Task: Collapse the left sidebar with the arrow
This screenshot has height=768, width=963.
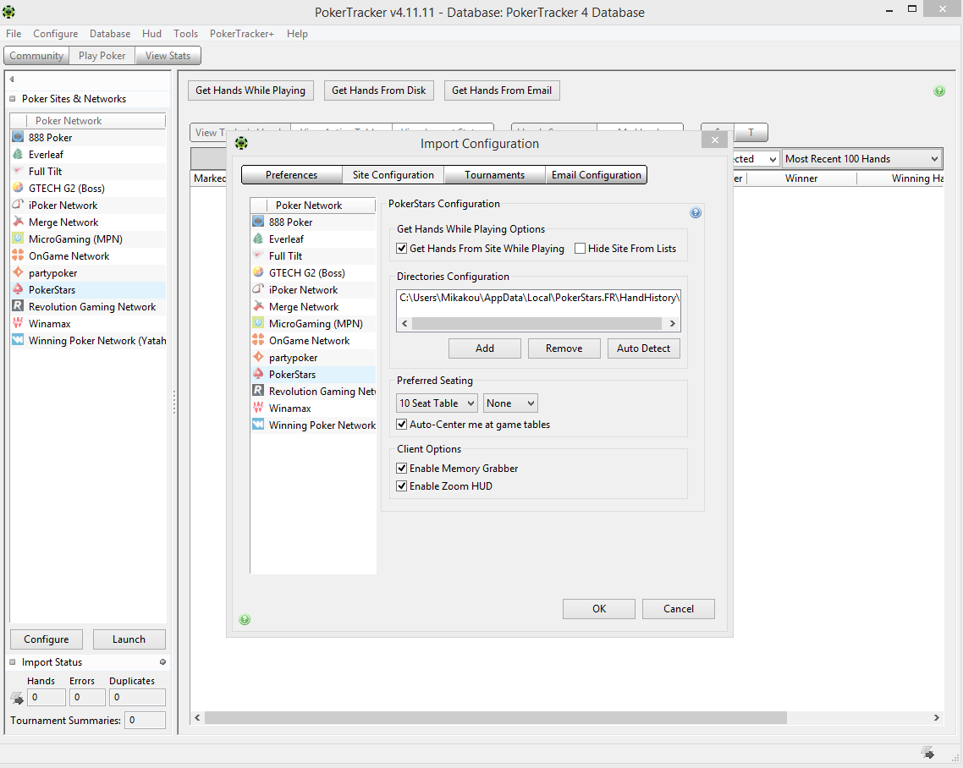Action: pos(12,80)
